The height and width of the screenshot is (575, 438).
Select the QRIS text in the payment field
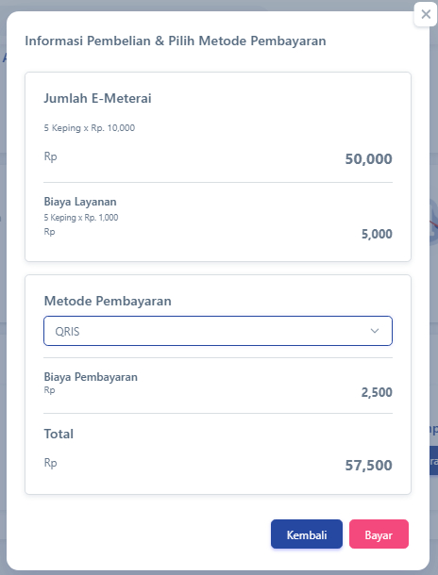(x=67, y=332)
